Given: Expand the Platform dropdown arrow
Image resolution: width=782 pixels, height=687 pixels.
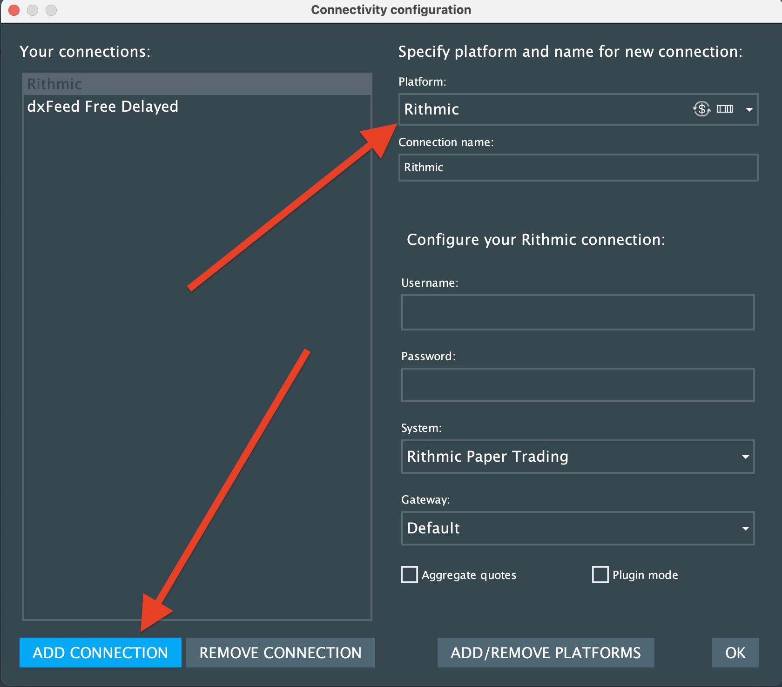Looking at the screenshot, I should [749, 109].
